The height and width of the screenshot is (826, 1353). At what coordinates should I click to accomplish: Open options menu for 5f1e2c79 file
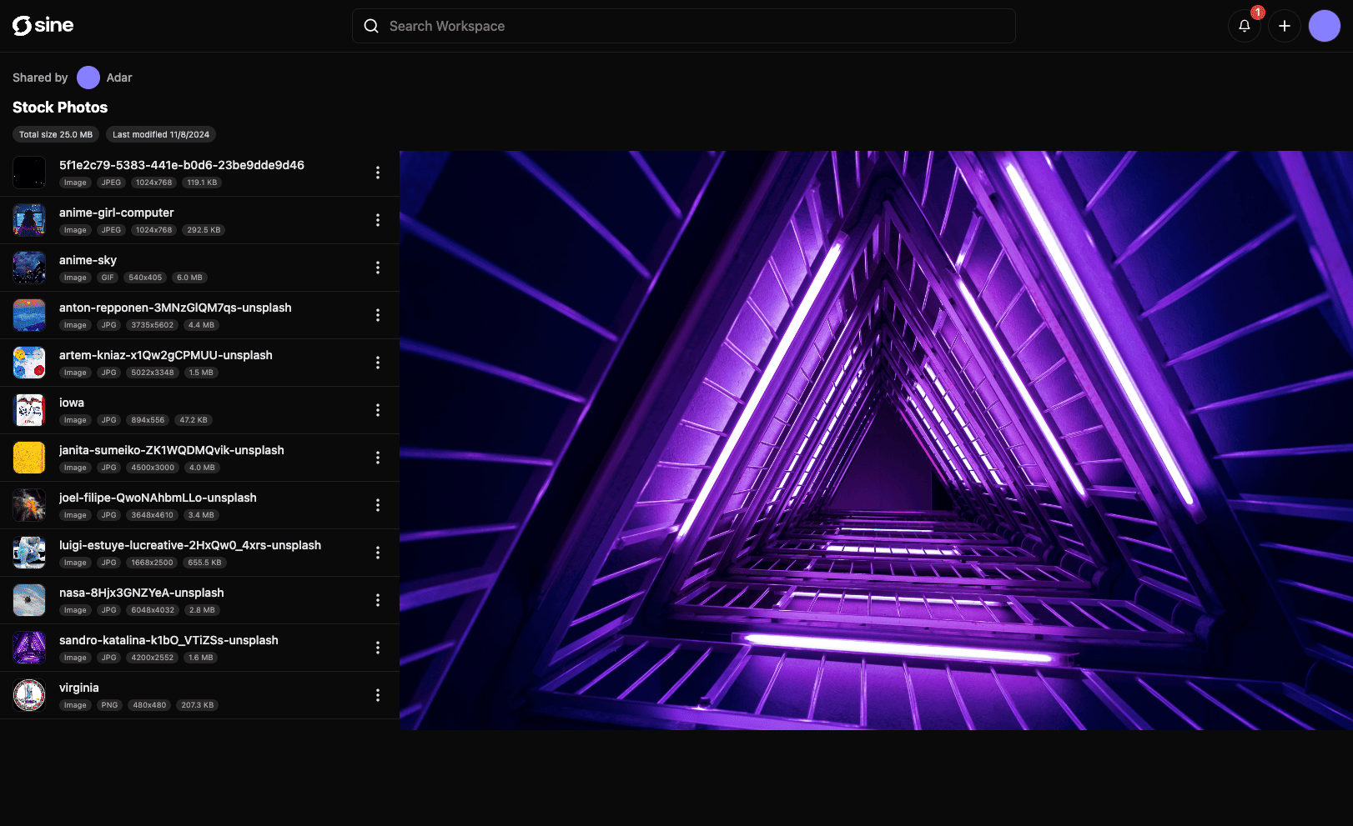[378, 173]
